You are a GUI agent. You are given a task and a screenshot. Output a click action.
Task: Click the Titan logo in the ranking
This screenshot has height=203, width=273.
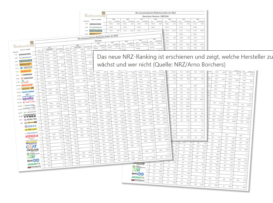31,126
